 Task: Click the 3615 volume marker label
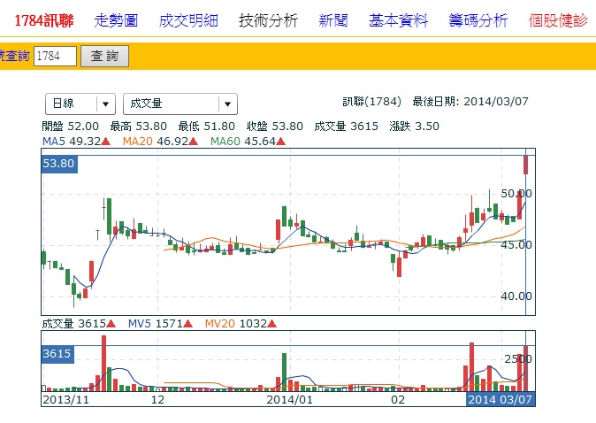pos(57,354)
